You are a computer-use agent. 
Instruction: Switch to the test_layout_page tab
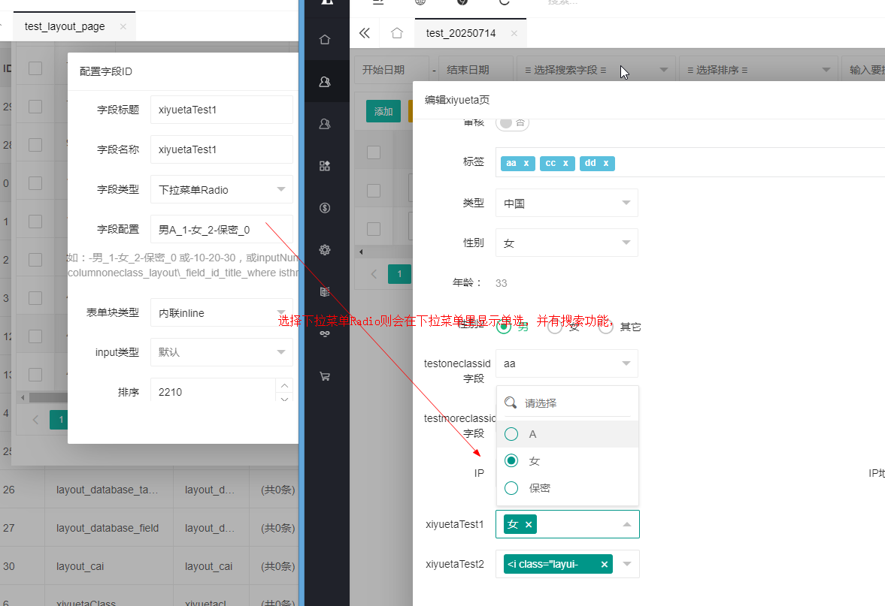tap(65, 26)
